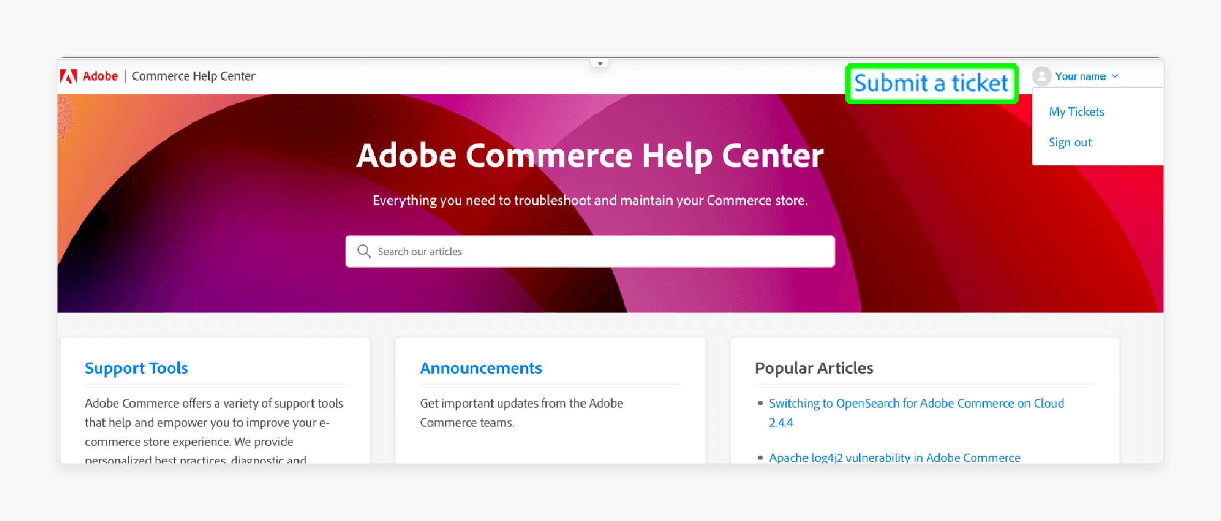Viewport: 1221px width, 521px height.
Task: Click the user avatar icon
Action: tap(1042, 76)
